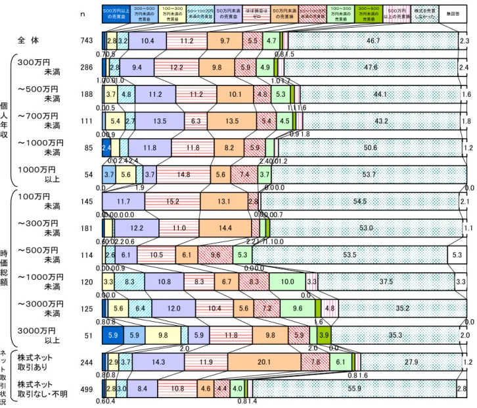Select the 1000万円以上 row label
The height and width of the screenshot is (408, 477).
(x=39, y=174)
